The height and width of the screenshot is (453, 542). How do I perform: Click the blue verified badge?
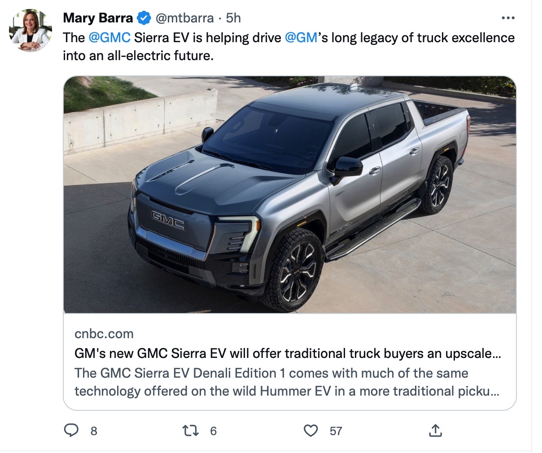[144, 18]
